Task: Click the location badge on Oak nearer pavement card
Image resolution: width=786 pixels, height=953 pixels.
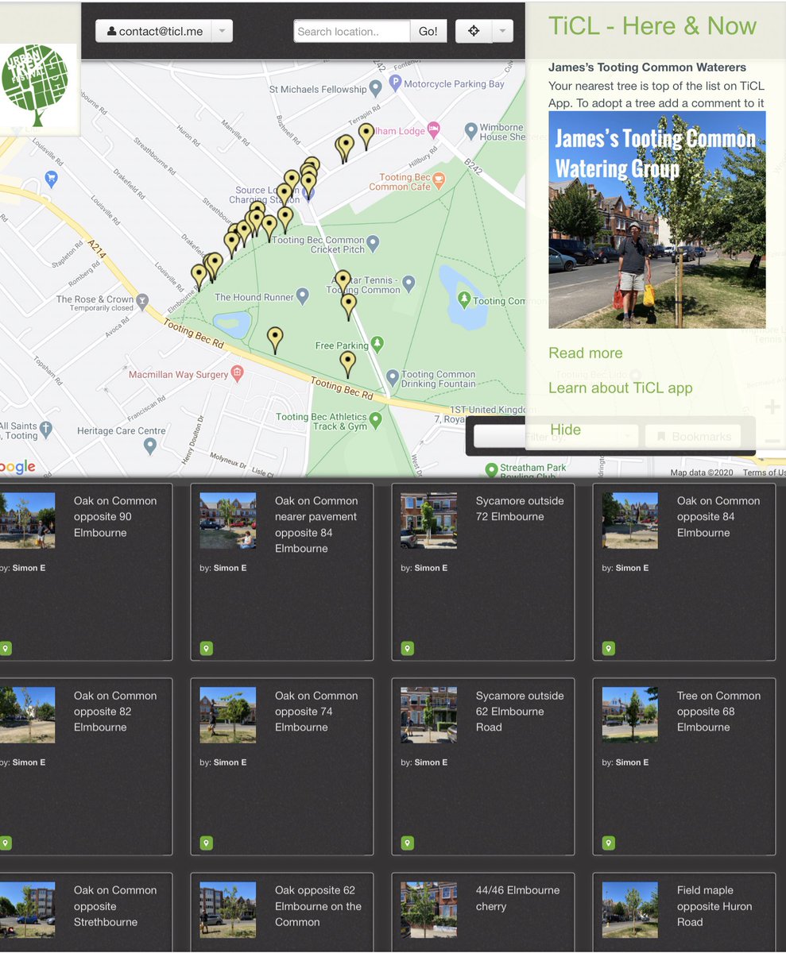Action: [x=206, y=648]
